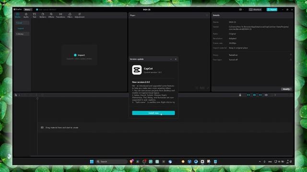
Task: Open the Audio tab
Action: 26,15
